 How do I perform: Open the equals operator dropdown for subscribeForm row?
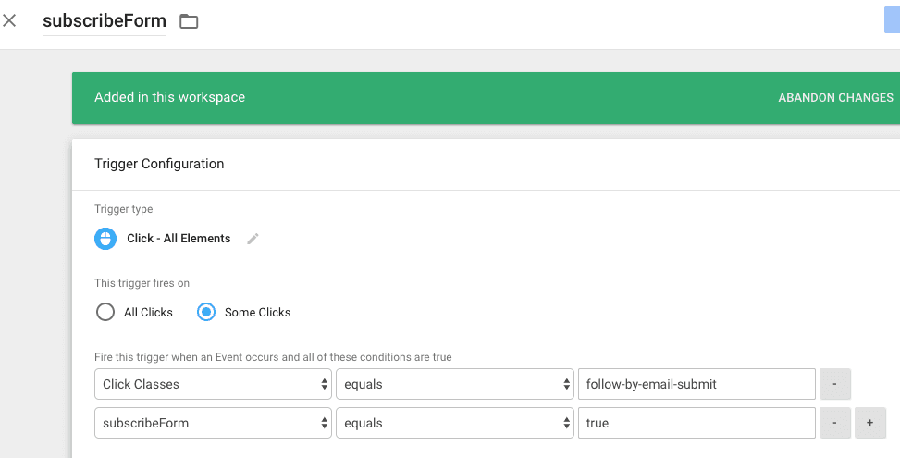[x=454, y=423]
